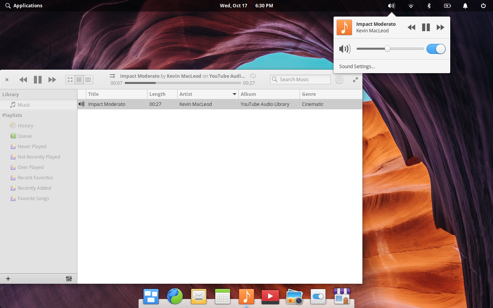Switch to column browser view

coord(88,79)
